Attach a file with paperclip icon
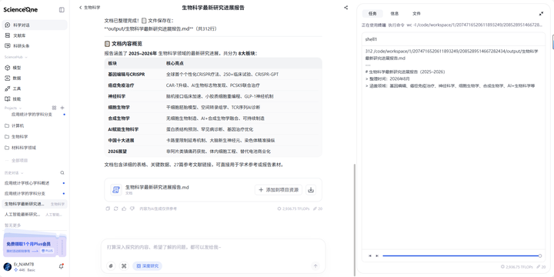 [x=111, y=266]
